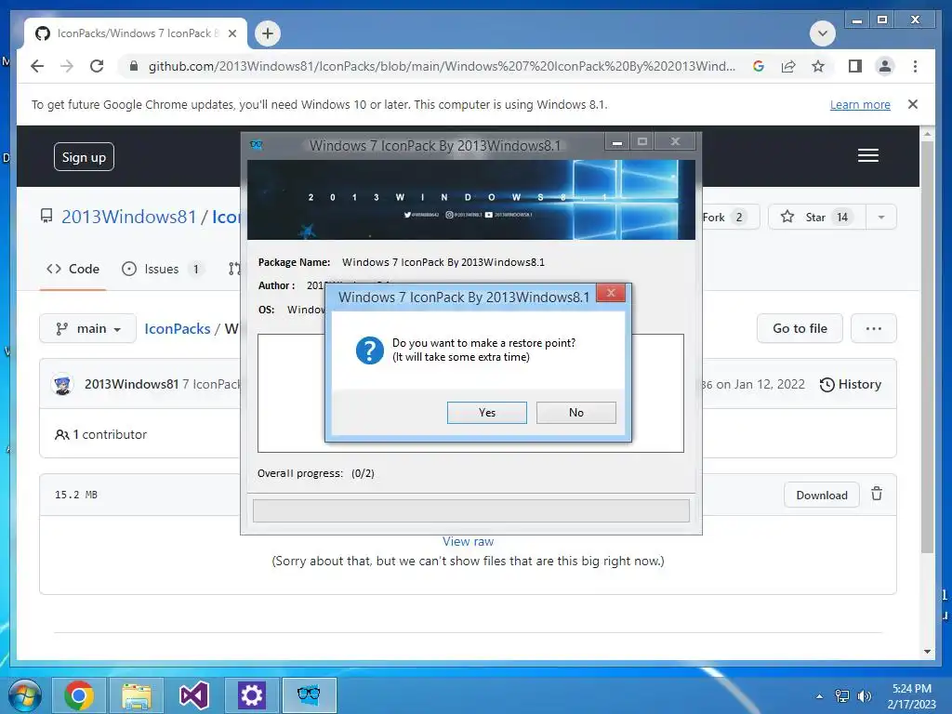Switch to the Code tab
The width and height of the screenshot is (952, 714).
pyautogui.click(x=73, y=269)
